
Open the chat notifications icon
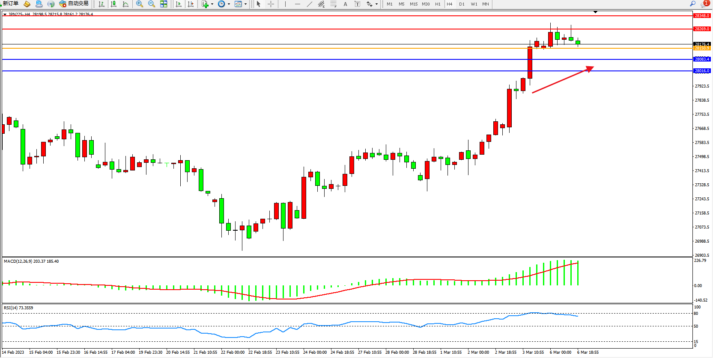coord(704,4)
